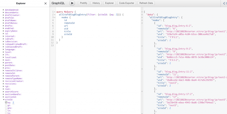Fold the query MyQuery block on line 1
The width and height of the screenshot is (227, 114).
[54, 12]
